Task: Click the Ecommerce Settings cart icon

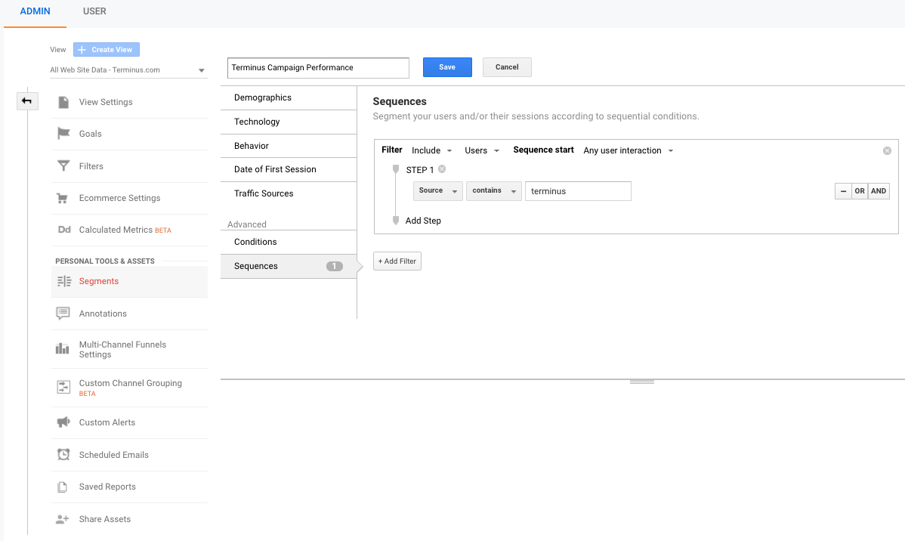Action: [63, 198]
